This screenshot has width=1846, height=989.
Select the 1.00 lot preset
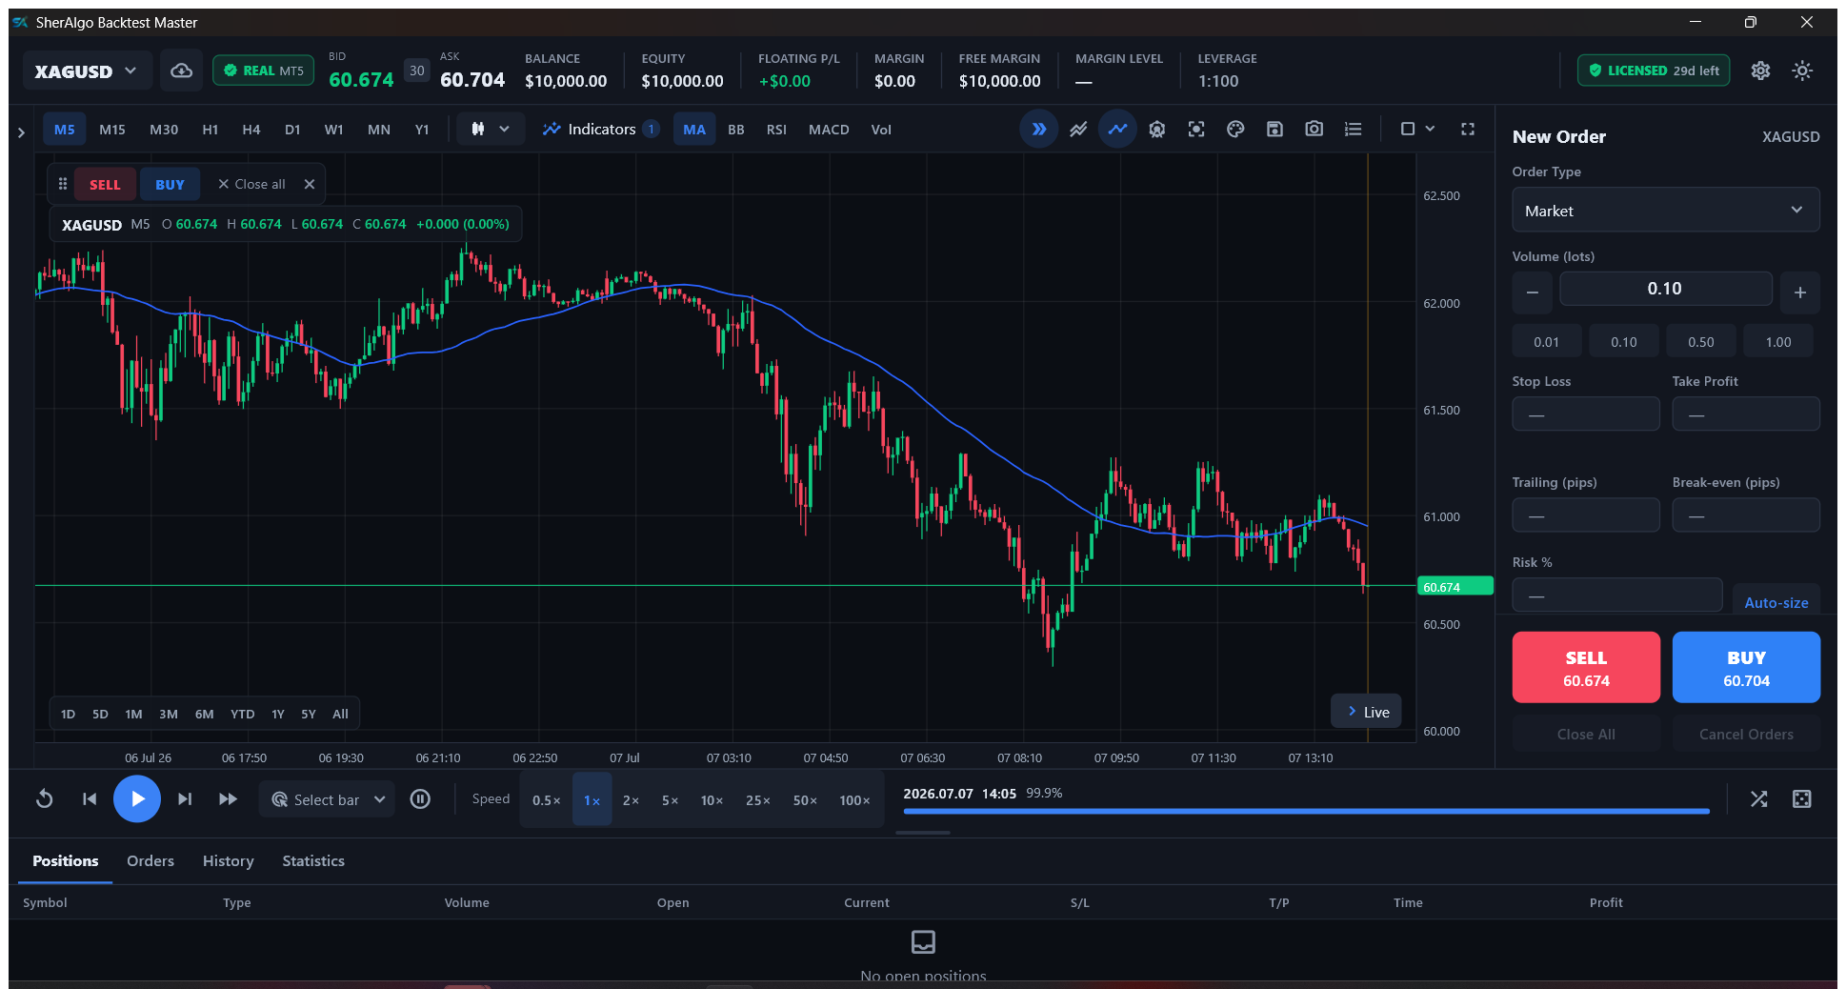[1778, 342]
